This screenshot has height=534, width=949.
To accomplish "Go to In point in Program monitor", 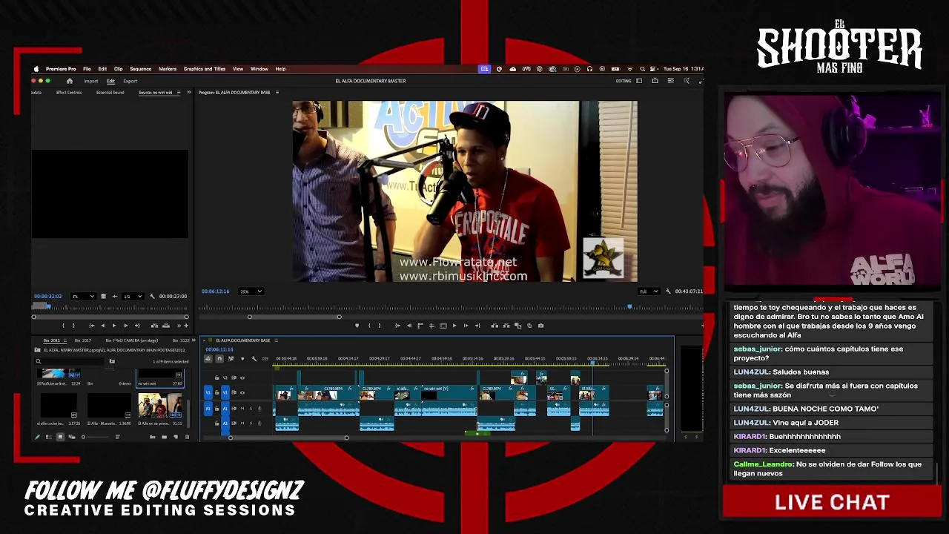I will 397,326.
